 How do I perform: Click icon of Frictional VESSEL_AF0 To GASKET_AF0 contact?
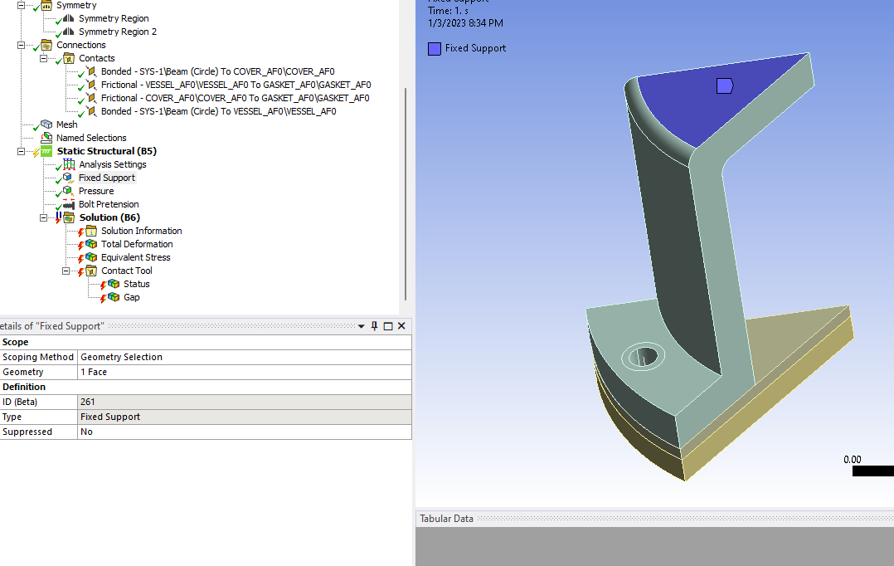tap(91, 85)
